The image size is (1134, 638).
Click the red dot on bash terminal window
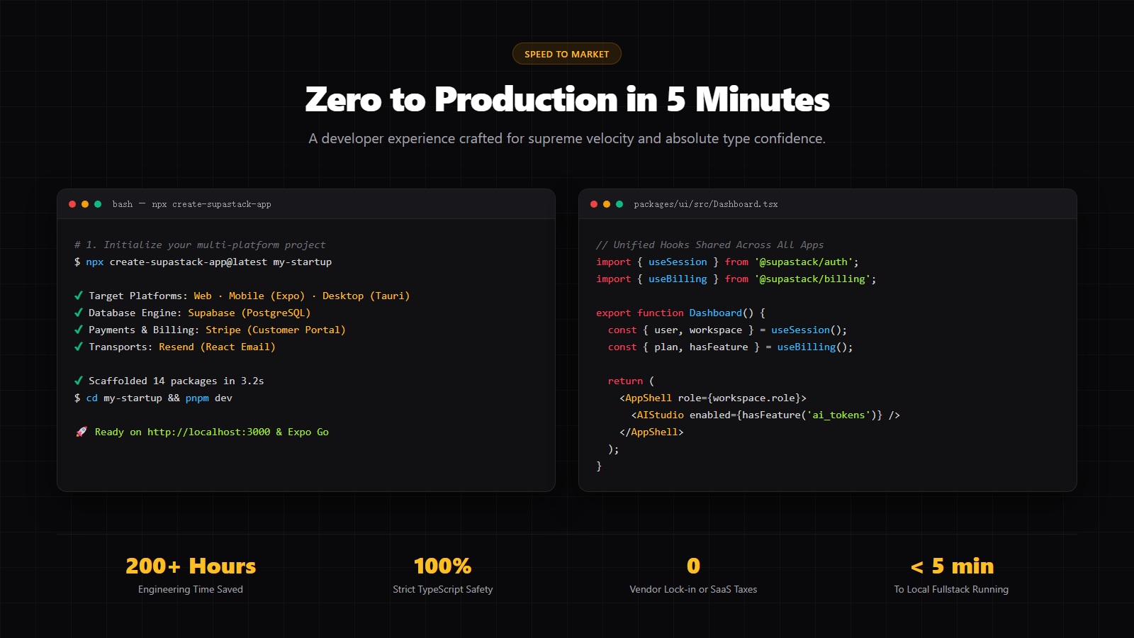tap(72, 204)
